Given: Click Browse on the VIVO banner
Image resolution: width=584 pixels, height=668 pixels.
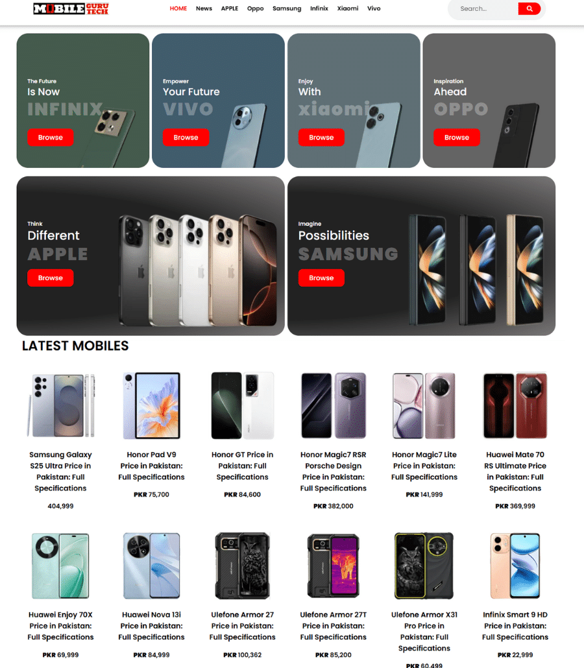Looking at the screenshot, I should point(186,137).
